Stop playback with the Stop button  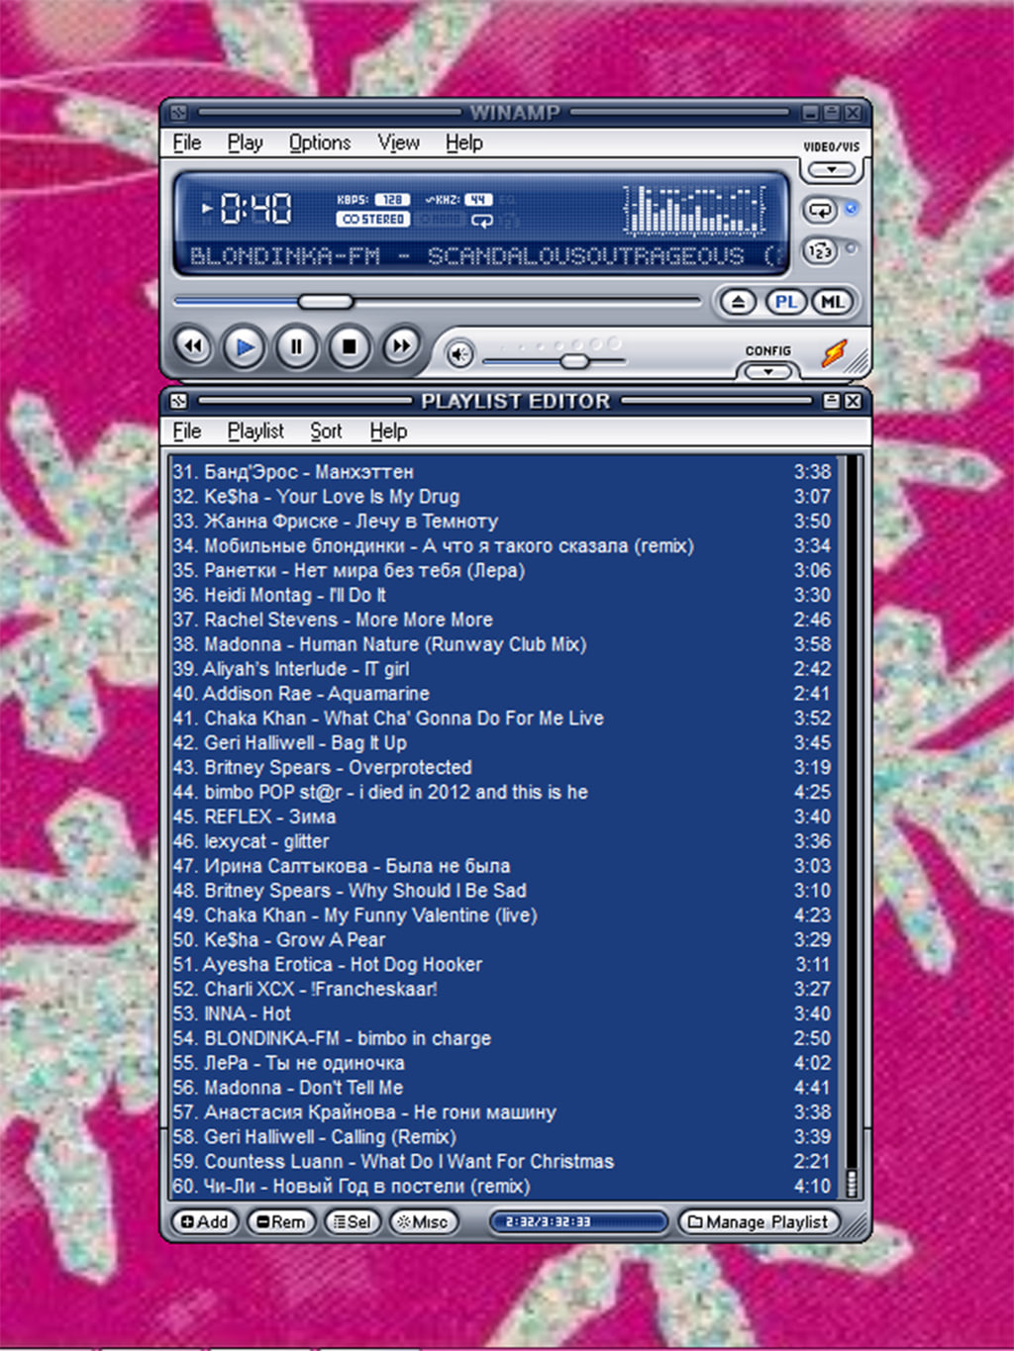pyautogui.click(x=349, y=347)
